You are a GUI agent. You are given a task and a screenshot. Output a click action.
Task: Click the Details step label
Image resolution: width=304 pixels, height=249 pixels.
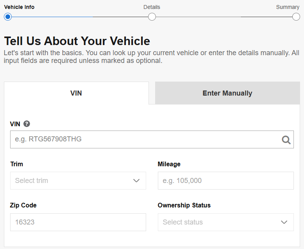(152, 7)
